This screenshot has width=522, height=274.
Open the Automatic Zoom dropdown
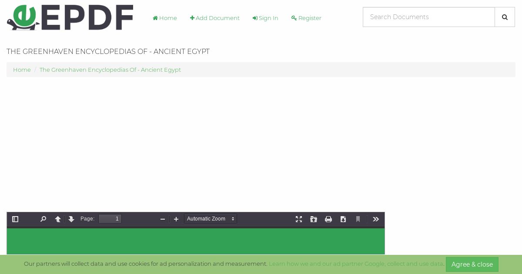pyautogui.click(x=211, y=219)
